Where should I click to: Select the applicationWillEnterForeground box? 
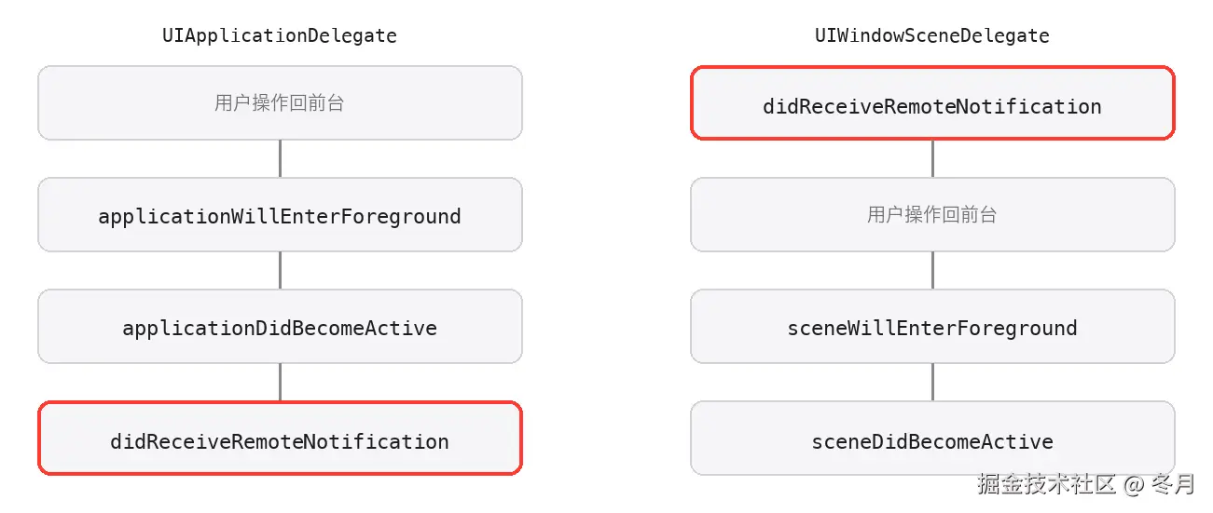tap(280, 214)
